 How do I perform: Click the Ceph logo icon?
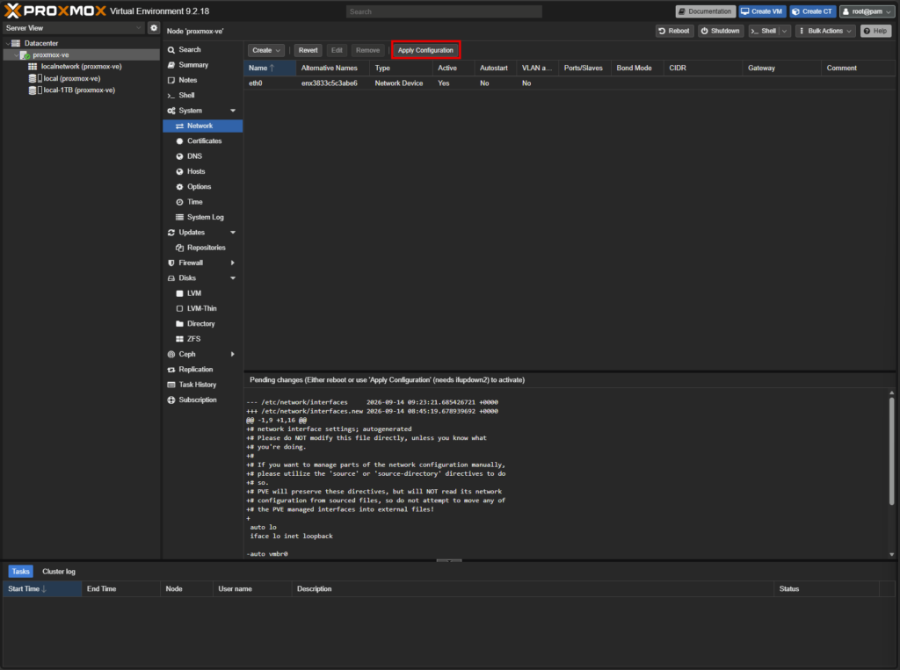click(x=171, y=354)
